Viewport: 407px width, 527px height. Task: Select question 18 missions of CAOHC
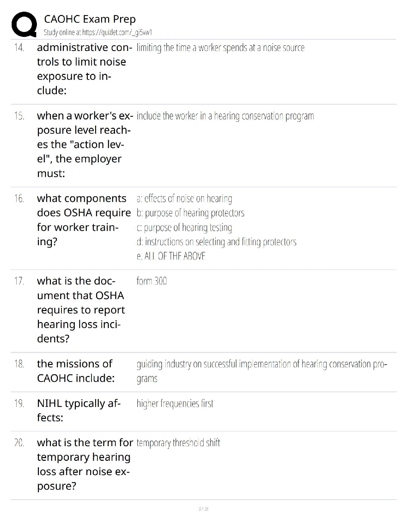75,371
